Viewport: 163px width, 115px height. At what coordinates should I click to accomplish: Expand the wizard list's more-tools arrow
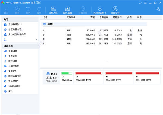pos(37,40)
